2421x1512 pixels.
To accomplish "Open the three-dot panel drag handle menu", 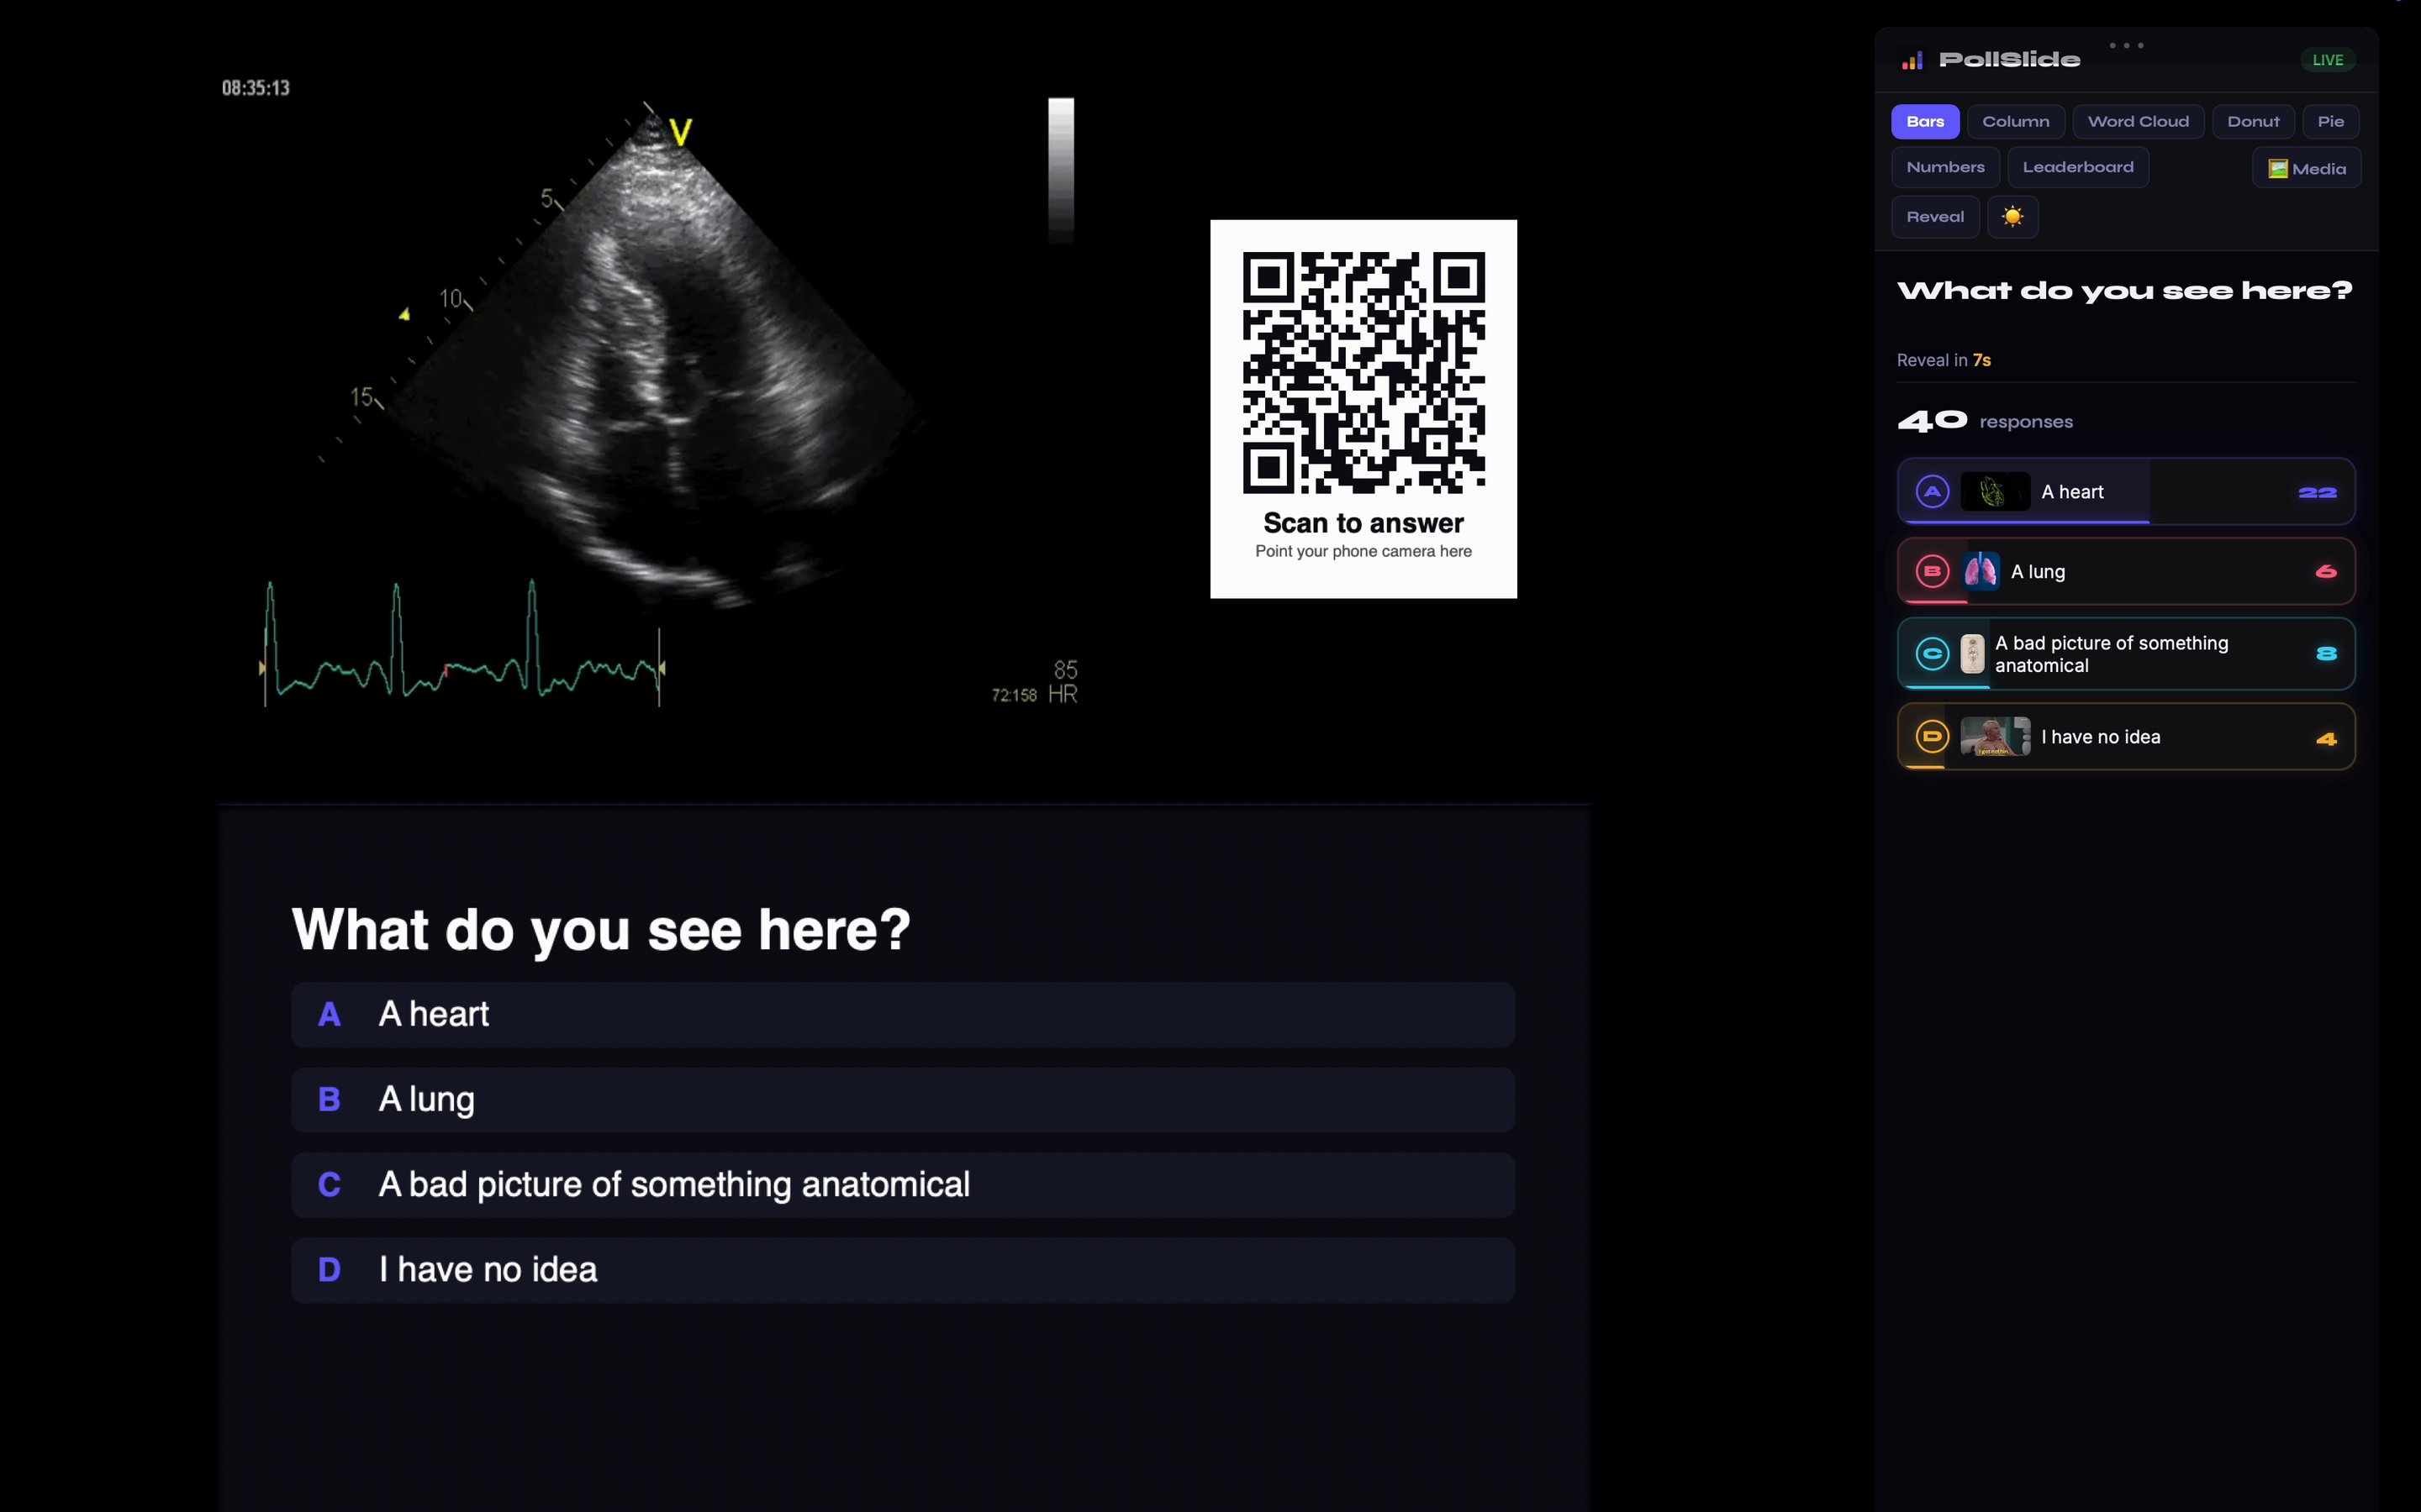I will click(2126, 46).
